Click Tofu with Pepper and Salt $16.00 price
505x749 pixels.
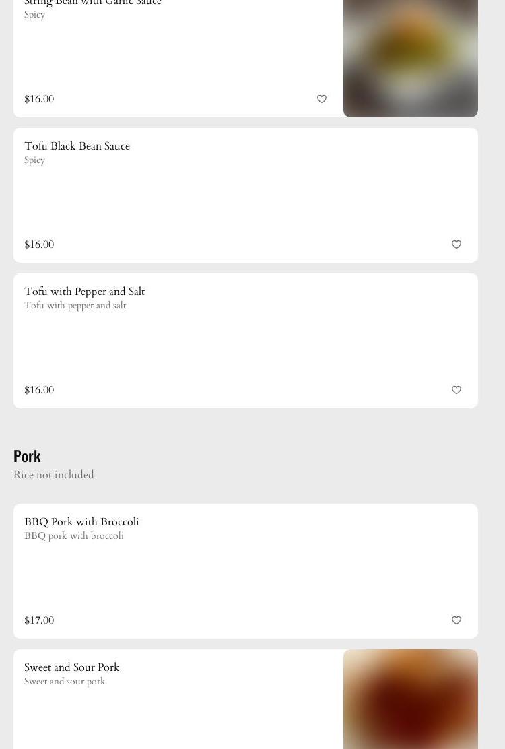pos(39,390)
